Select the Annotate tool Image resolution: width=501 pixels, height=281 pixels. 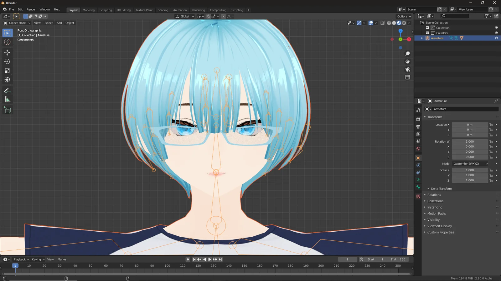coord(7,90)
